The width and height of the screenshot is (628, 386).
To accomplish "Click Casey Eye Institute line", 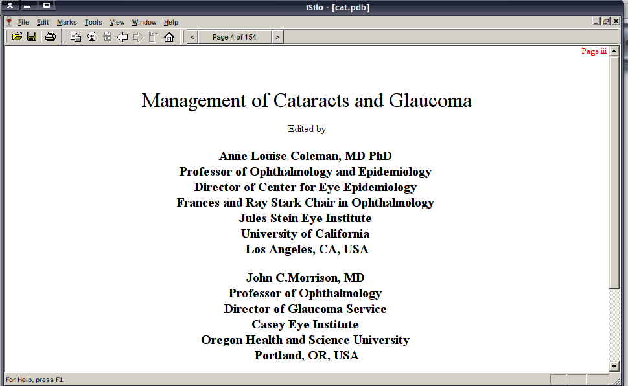I will point(305,324).
